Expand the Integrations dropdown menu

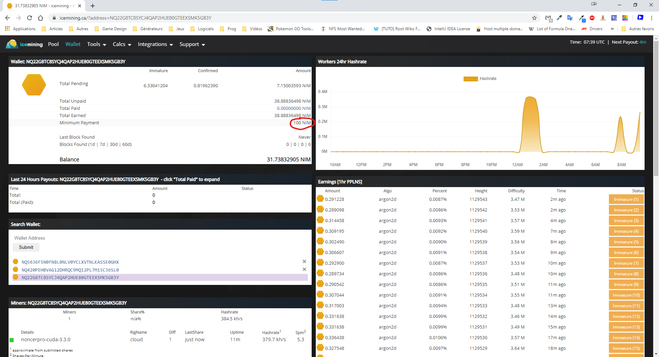[x=155, y=44]
